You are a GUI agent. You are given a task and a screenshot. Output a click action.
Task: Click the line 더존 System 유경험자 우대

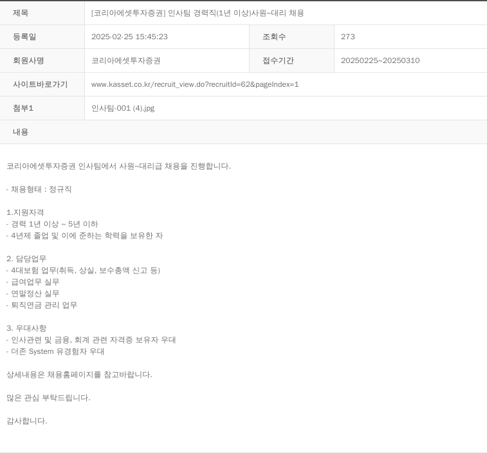coord(55,351)
